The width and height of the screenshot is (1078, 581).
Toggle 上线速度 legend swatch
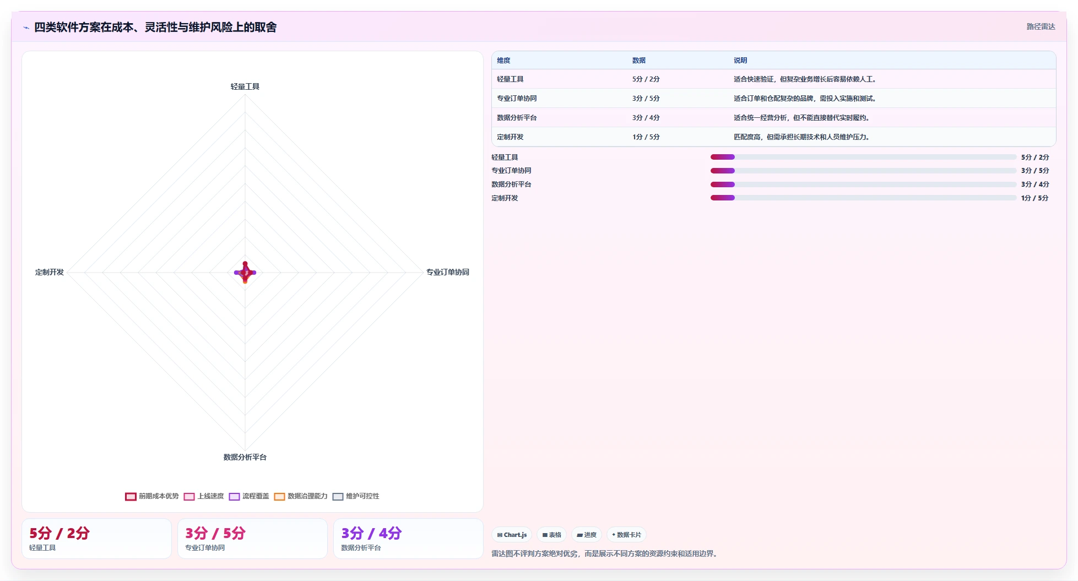[x=189, y=496]
